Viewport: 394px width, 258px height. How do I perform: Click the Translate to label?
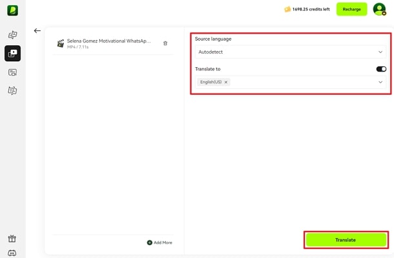(208, 69)
